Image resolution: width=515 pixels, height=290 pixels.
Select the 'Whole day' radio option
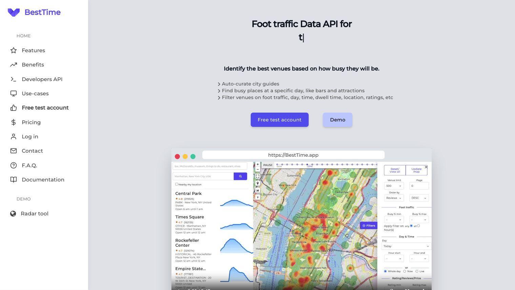[x=385, y=271]
